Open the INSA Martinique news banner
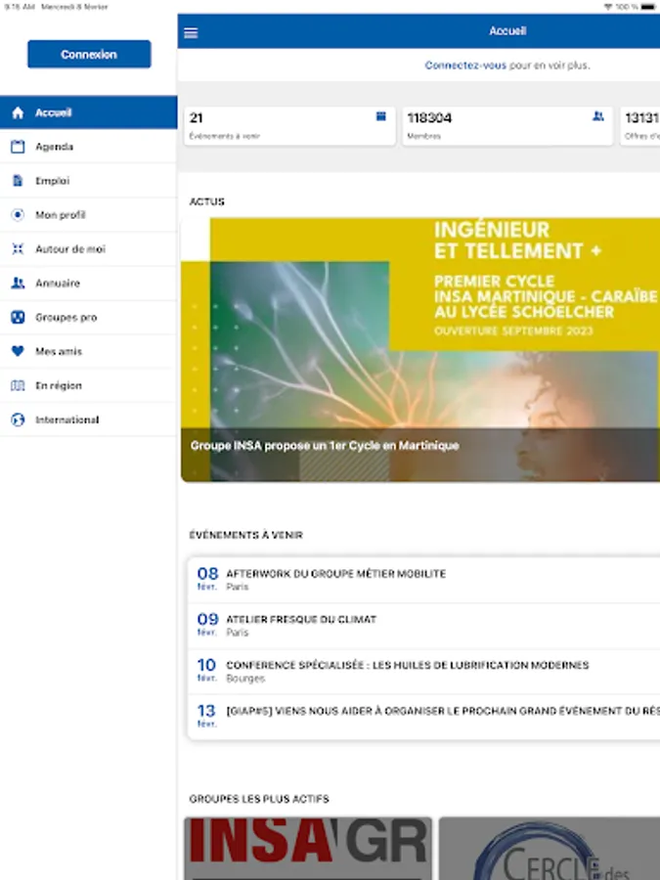 [x=420, y=349]
